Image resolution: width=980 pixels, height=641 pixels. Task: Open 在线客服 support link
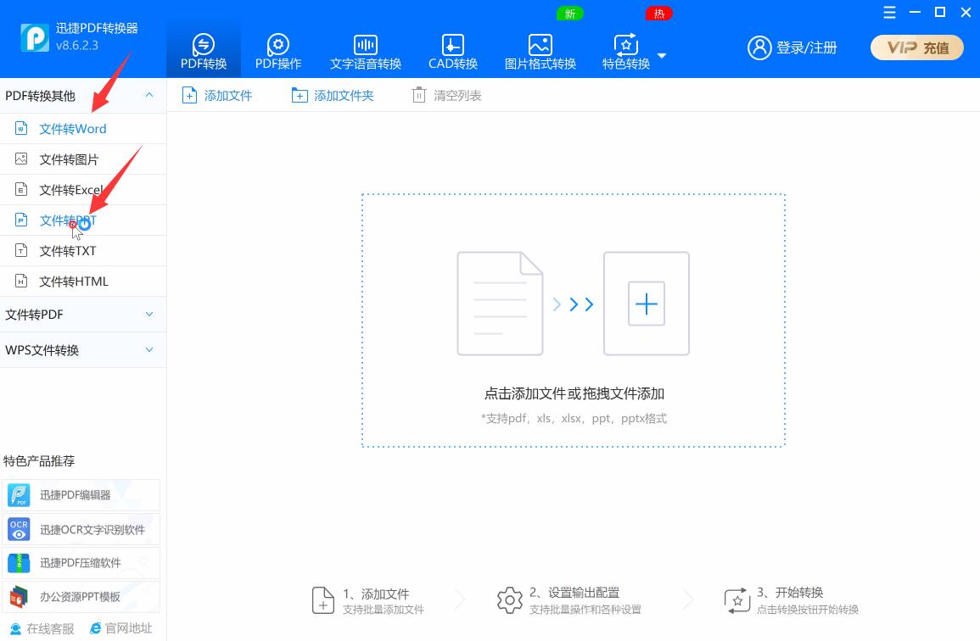click(x=42, y=628)
